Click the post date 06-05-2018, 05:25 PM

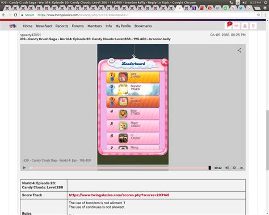(228, 35)
